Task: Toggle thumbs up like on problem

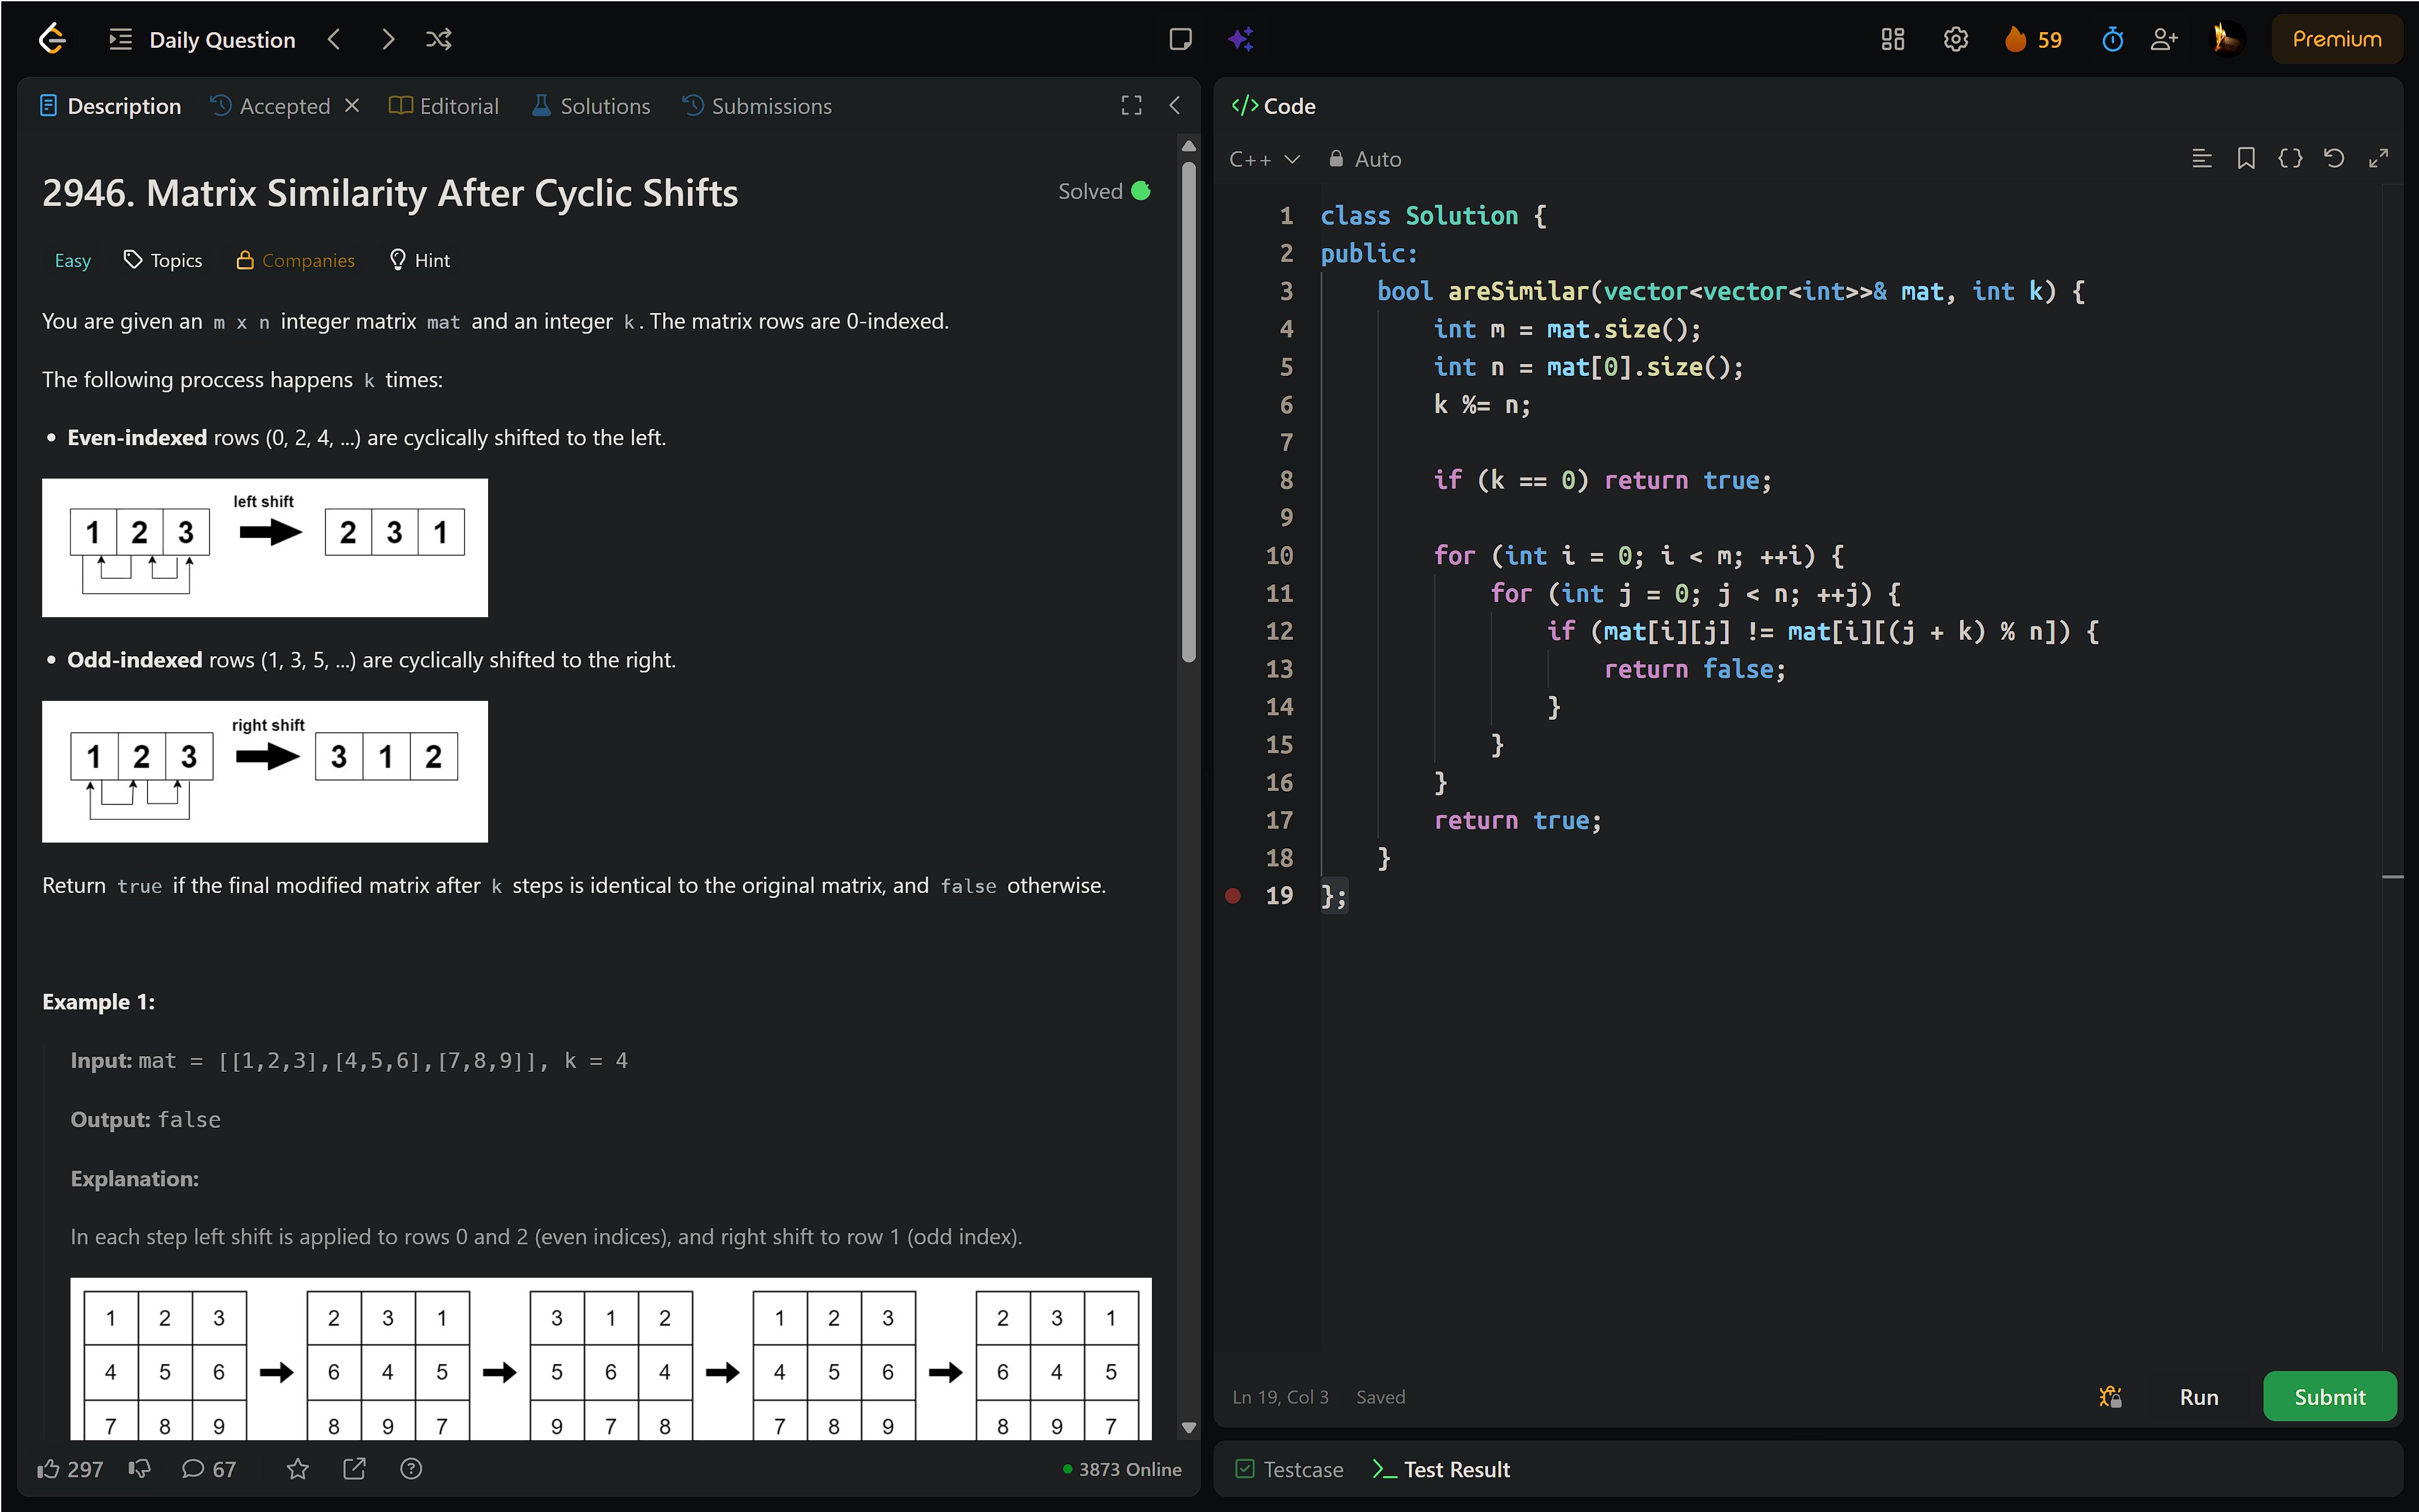Action: pyautogui.click(x=49, y=1468)
